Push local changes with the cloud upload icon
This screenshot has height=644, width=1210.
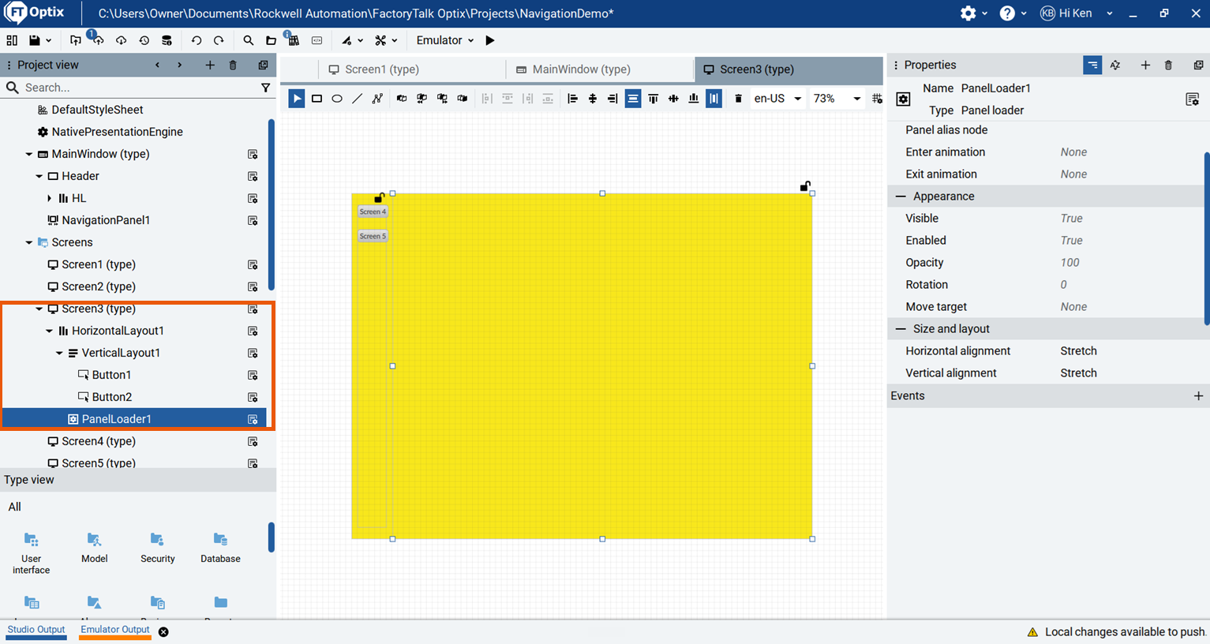click(99, 40)
